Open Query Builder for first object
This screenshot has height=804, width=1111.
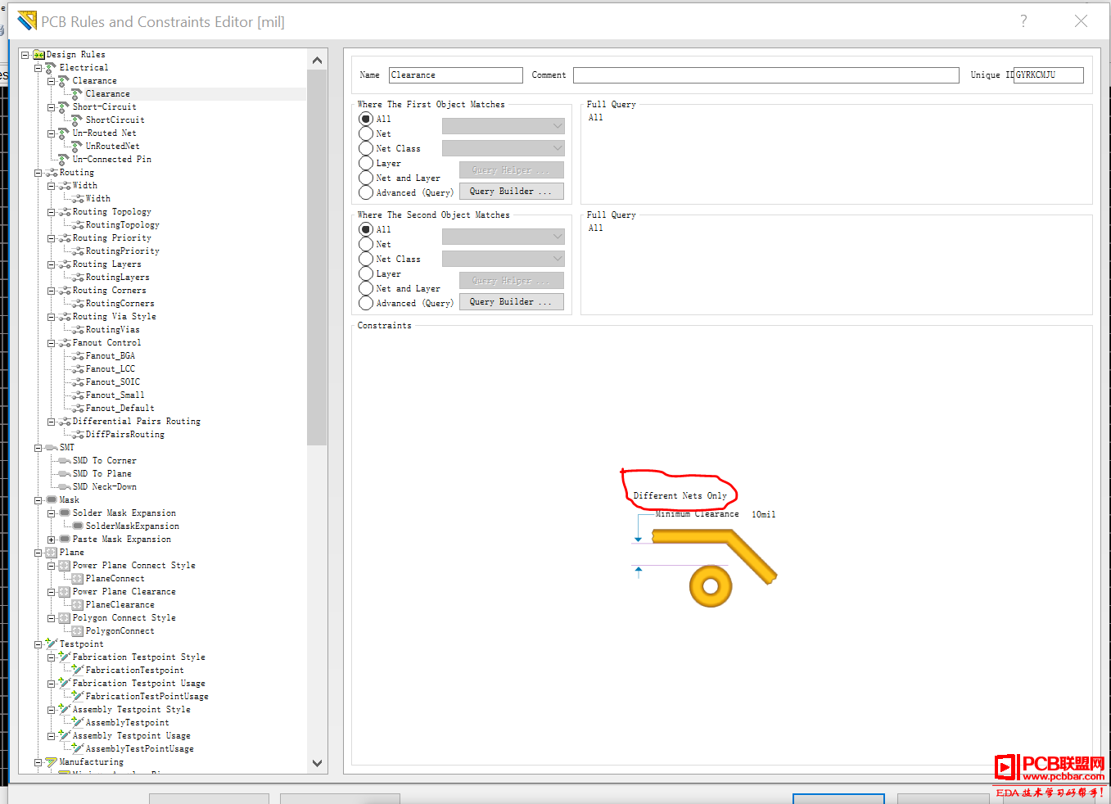511,191
